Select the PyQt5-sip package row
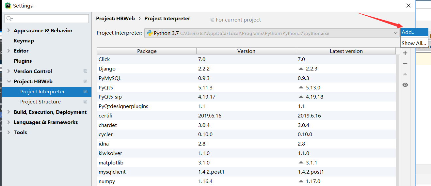Viewport: 431px width, 186px height. pyautogui.click(x=246, y=97)
